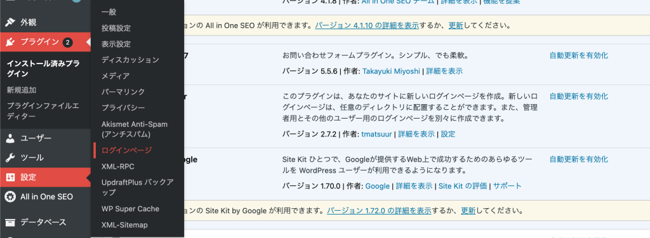Click the All in One SEO gear icon
This screenshot has height=238, width=650.
[10, 197]
